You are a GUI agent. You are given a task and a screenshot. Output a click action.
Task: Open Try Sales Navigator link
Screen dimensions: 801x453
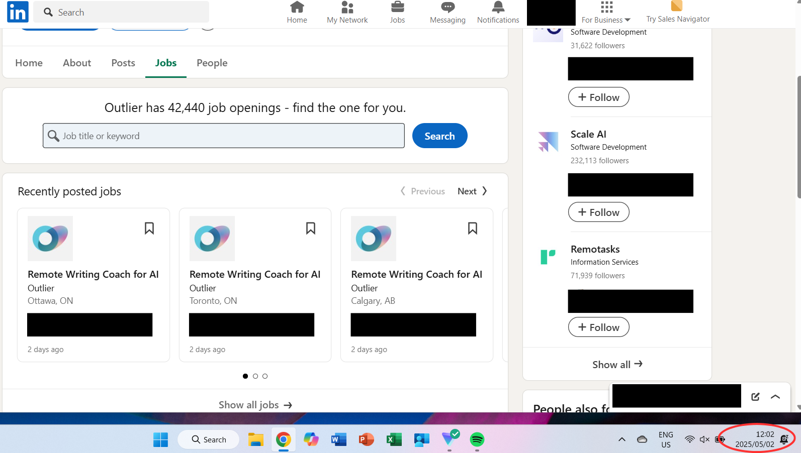[x=678, y=13]
